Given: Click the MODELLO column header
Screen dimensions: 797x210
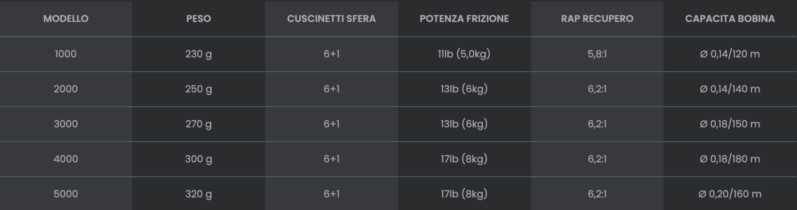Looking at the screenshot, I should [x=66, y=19].
